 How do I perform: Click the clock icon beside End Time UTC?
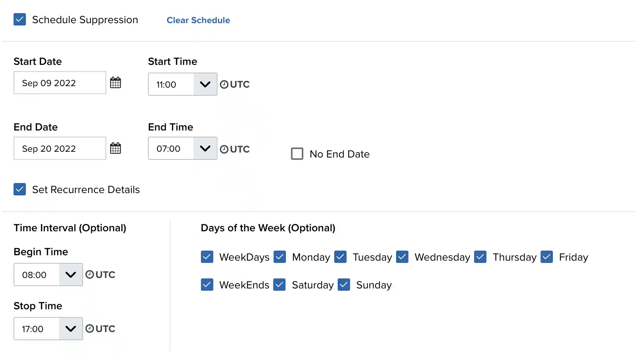tap(224, 149)
